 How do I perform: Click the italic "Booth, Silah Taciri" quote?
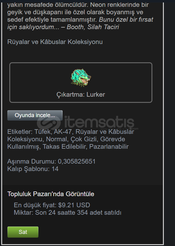(x=93, y=27)
